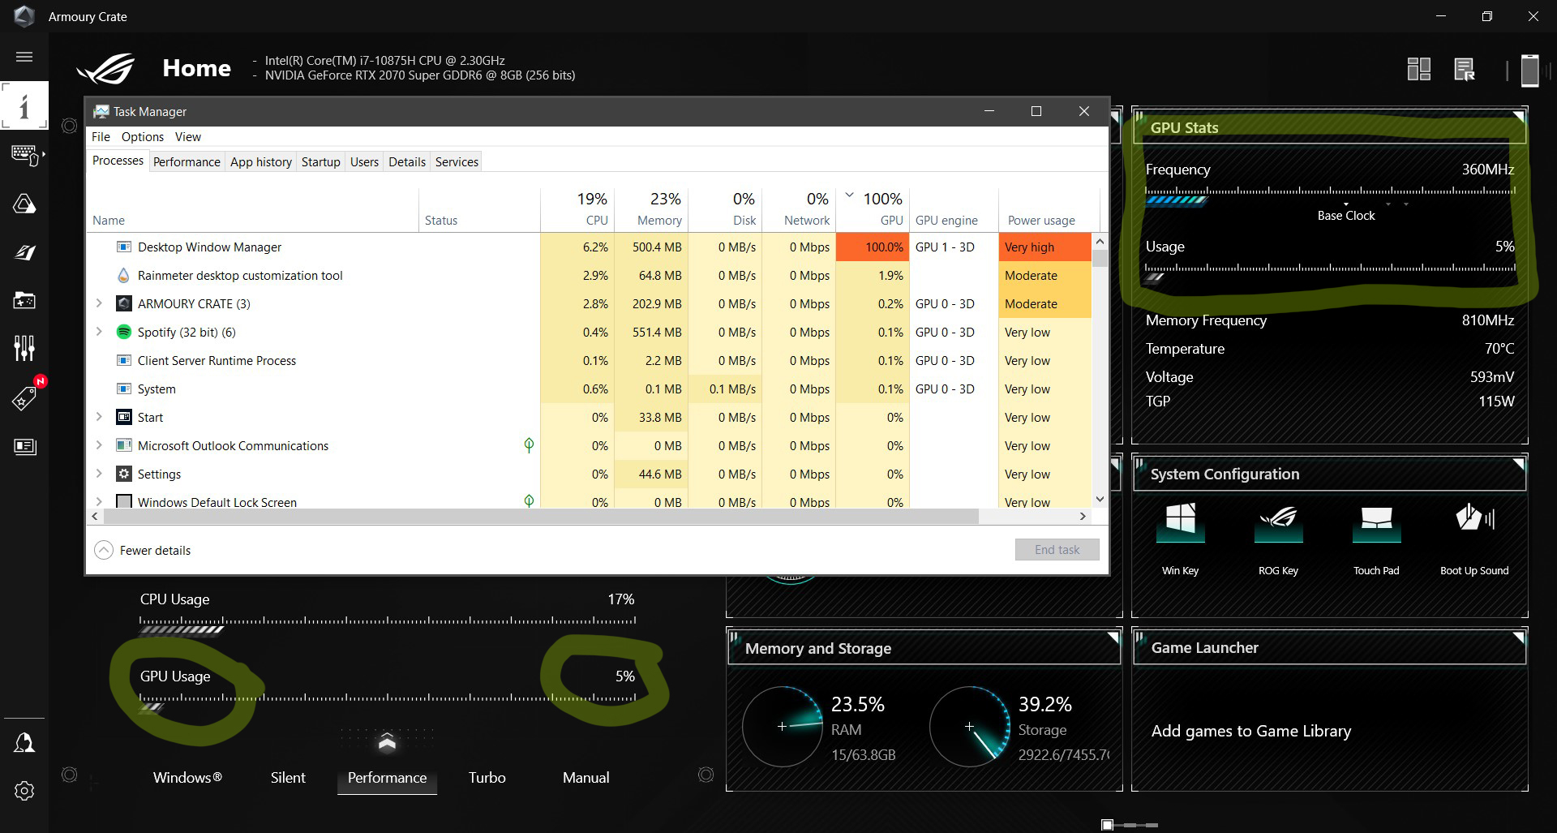This screenshot has height=833, width=1557.
Task: Click the mobile device connect icon top right
Action: click(1529, 70)
